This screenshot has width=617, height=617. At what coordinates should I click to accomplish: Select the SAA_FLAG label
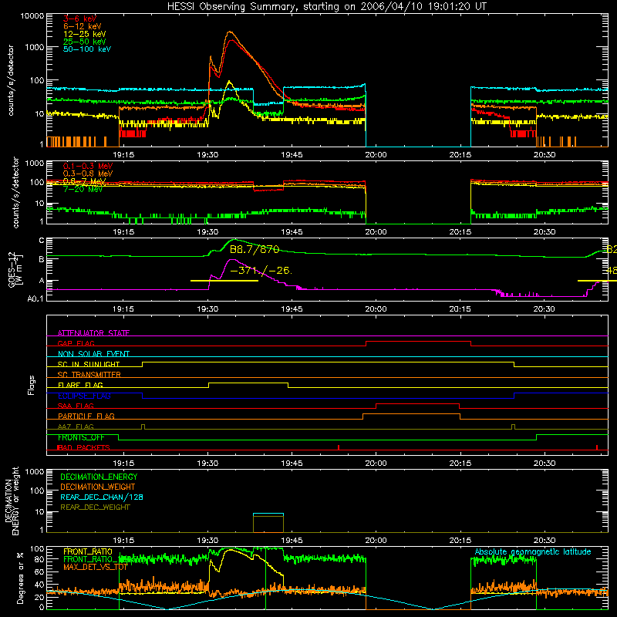tap(76, 406)
